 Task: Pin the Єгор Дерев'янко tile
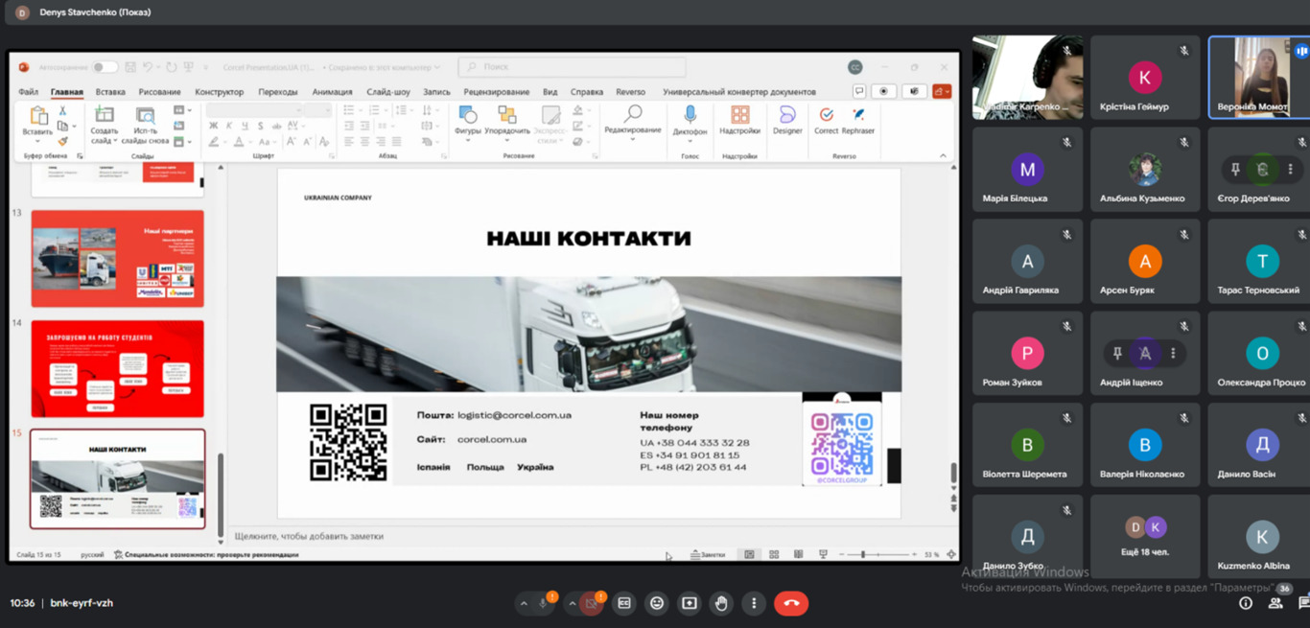click(1235, 169)
